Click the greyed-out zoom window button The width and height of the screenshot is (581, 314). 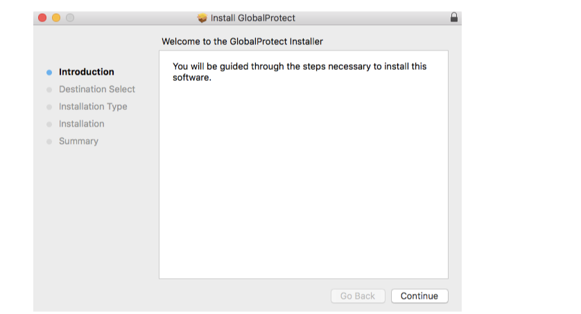(x=70, y=18)
